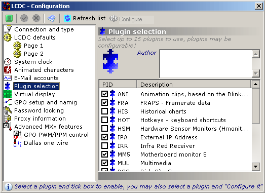Click the fan thermometer Advanced MXx icon
This screenshot has height=193, width=265.
coord(8,127)
